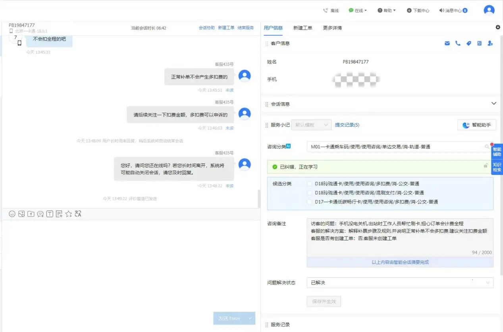
Task: Click the envelope icon in 客户信息
Action: pyautogui.click(x=447, y=43)
